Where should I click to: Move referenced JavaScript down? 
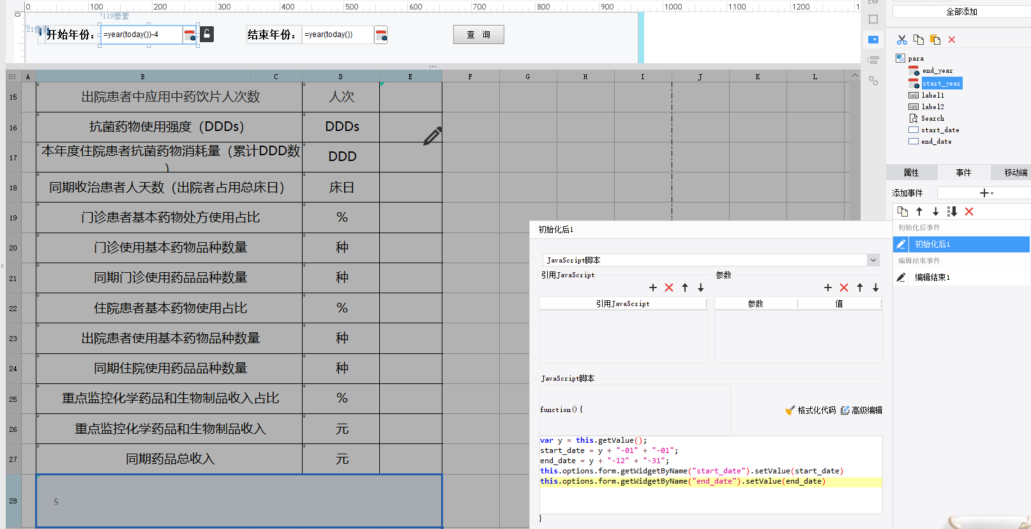pyautogui.click(x=701, y=287)
